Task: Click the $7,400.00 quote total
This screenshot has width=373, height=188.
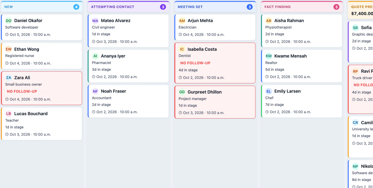Action: point(362,13)
